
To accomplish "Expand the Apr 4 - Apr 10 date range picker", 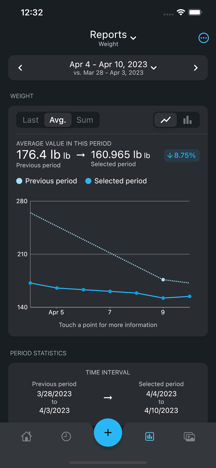I will 153,67.
